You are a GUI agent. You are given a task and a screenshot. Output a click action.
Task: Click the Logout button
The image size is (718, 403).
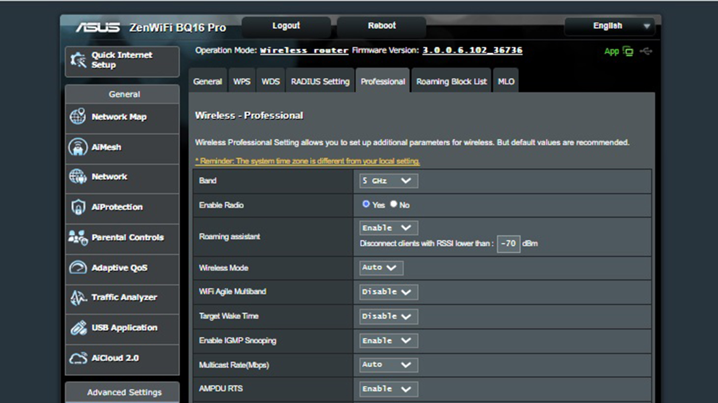286,26
